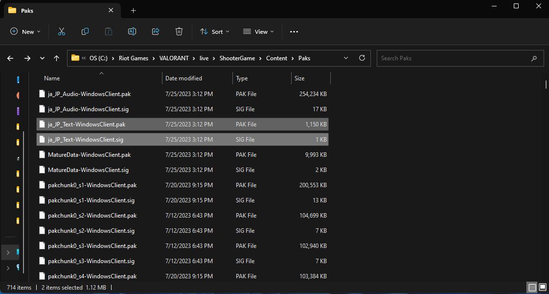Image resolution: width=549 pixels, height=294 pixels.
Task: Refresh the Paks folder listing
Action: [362, 58]
